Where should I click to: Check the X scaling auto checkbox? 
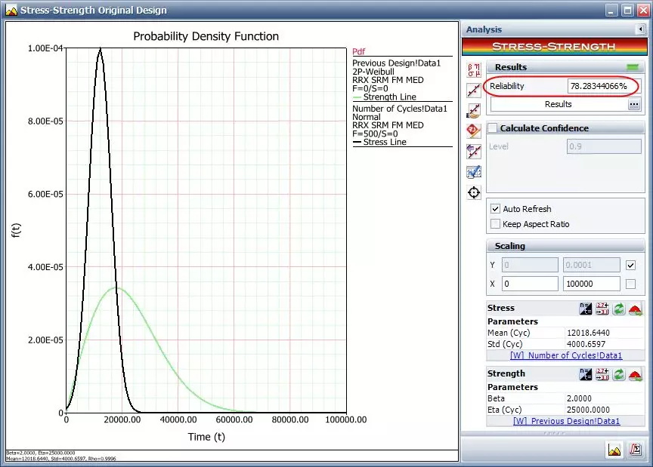pos(630,284)
